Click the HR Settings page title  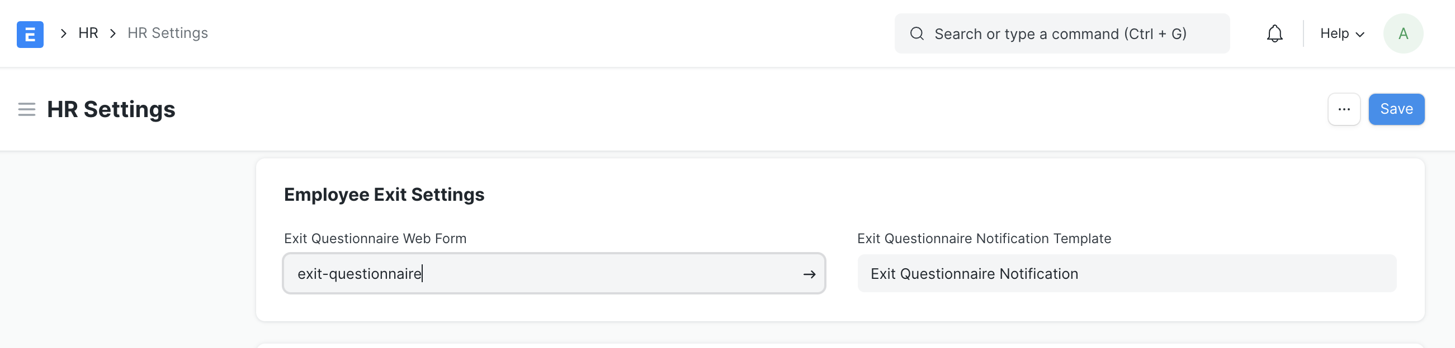[x=111, y=109]
